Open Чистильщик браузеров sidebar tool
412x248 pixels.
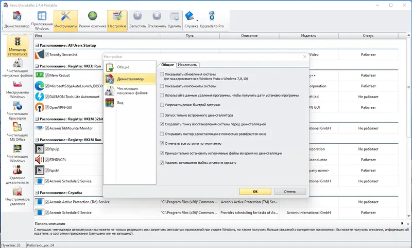(x=18, y=111)
